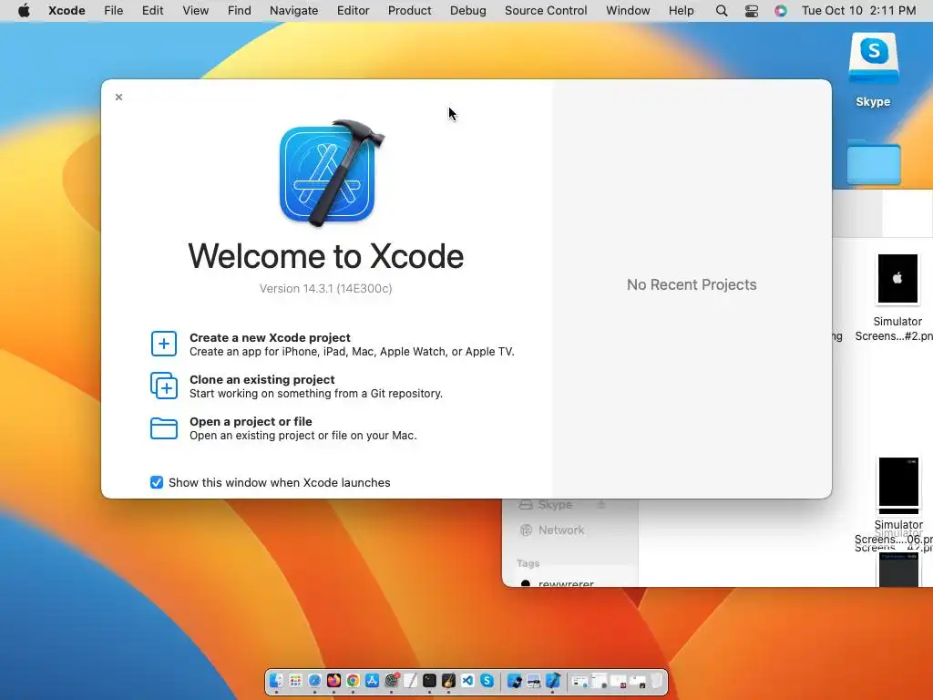Open Control Center from the menu bar
The image size is (933, 700).
pos(752,11)
